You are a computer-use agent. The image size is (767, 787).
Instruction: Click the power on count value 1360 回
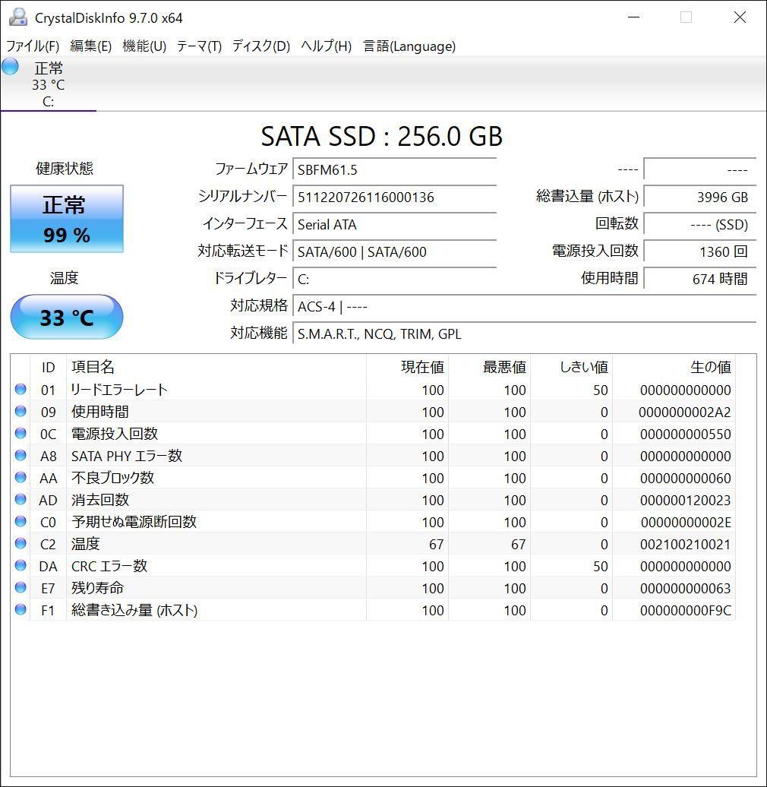[x=699, y=251]
